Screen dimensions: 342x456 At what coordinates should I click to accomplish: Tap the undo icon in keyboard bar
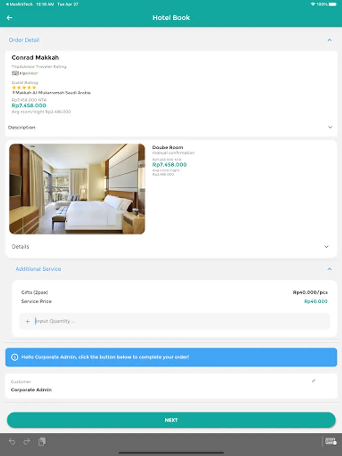(12, 441)
